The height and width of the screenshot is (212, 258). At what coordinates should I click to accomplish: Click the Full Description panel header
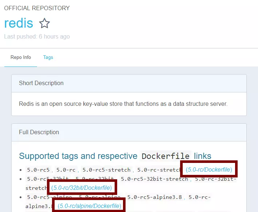pos(39,132)
